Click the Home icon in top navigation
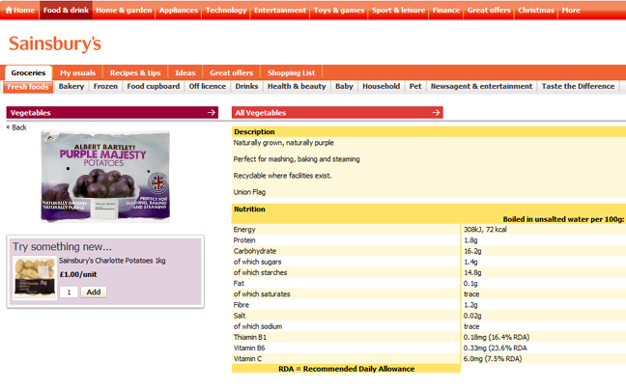Screen dimensions: 626x391 click(x=9, y=10)
